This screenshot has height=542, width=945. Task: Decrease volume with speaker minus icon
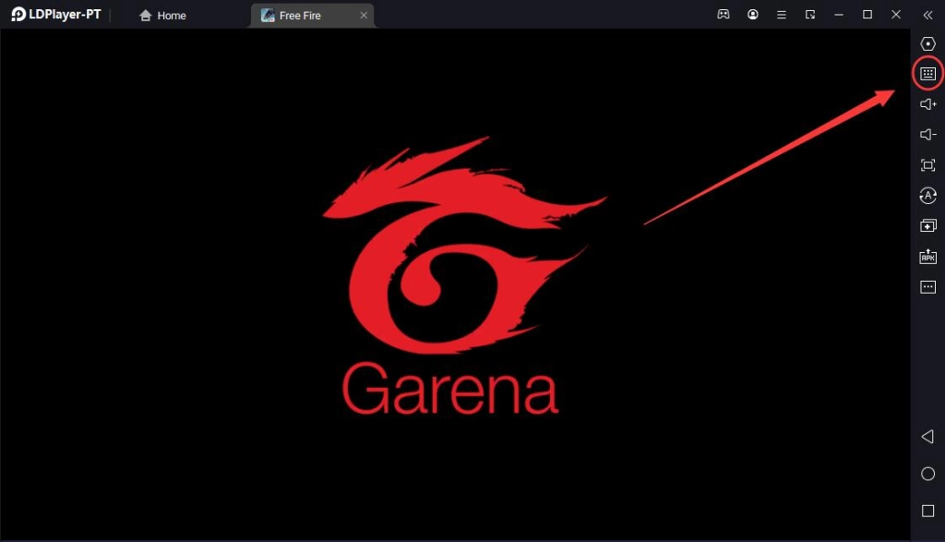tap(927, 135)
